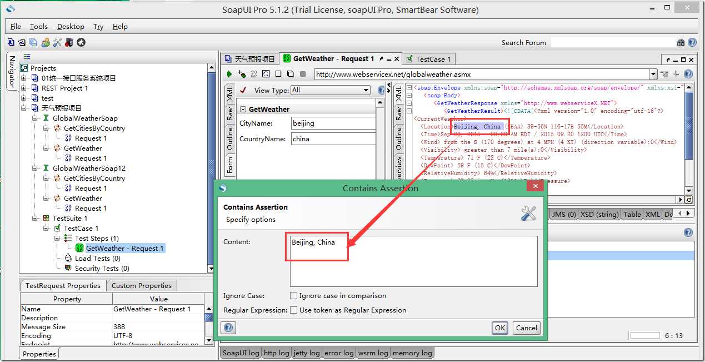Open the SoapUI log tab

[x=241, y=353]
